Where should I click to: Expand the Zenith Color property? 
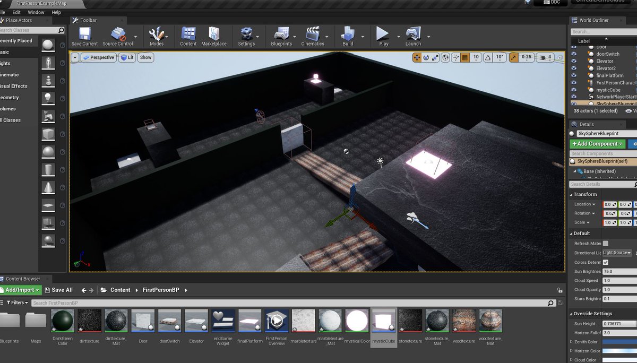point(571,342)
